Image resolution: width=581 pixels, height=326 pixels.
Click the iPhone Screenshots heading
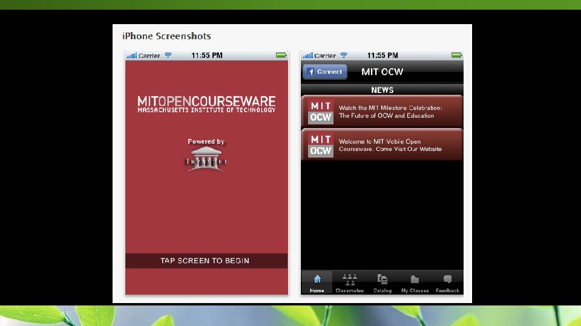(166, 36)
